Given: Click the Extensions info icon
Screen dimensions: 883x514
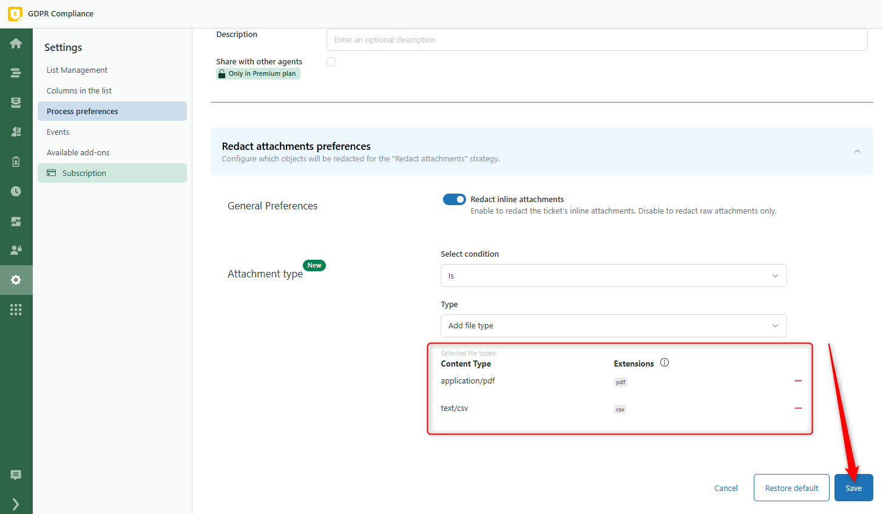Looking at the screenshot, I should [665, 363].
